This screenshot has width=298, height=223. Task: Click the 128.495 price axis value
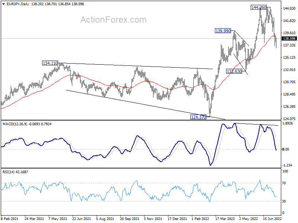pyautogui.click(x=289, y=94)
